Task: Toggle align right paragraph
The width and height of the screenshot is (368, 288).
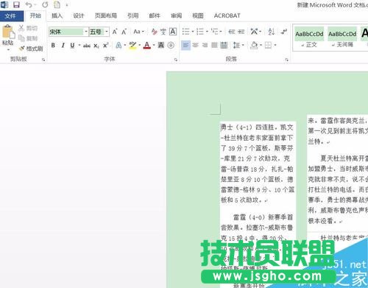Action: tap(205, 45)
